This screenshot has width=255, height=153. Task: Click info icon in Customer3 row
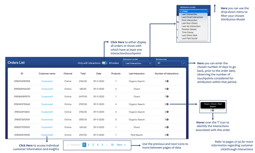click(168, 97)
